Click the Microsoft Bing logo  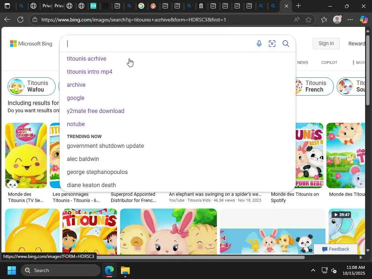click(x=31, y=44)
